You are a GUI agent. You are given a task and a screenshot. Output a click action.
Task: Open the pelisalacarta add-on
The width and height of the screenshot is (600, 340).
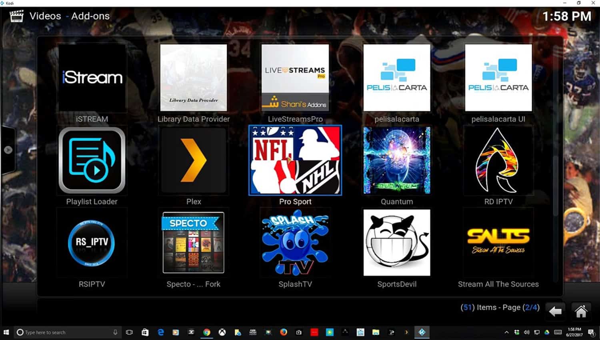point(397,78)
